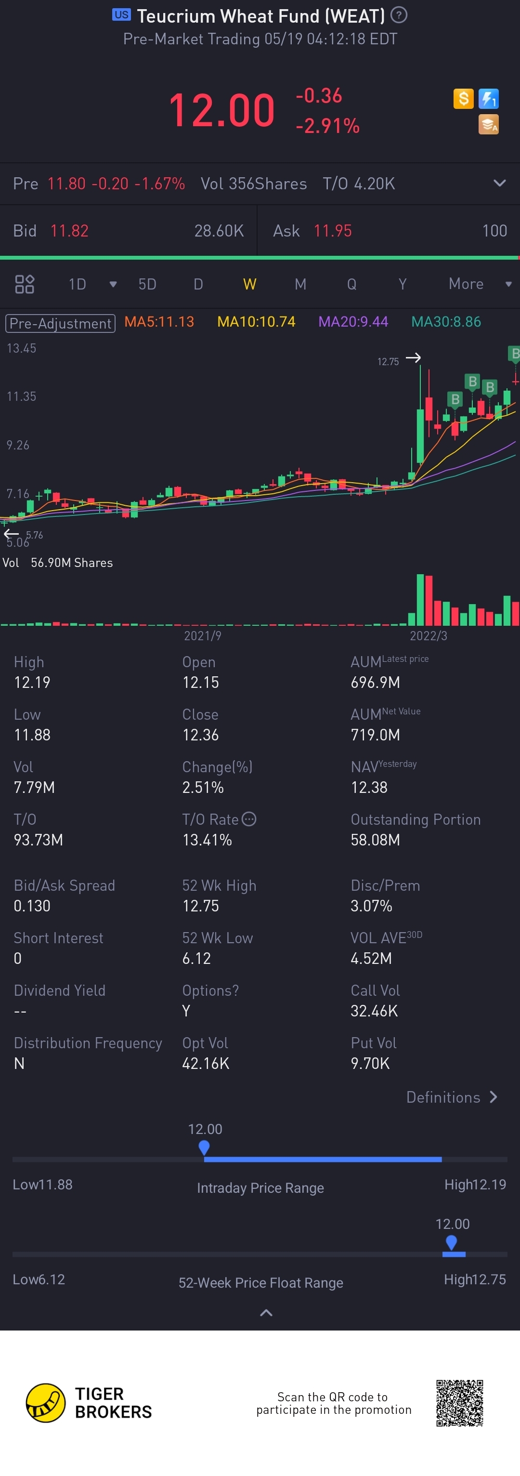Tap the T/O Rate 13.41% value
Screen dimensions: 520x1476
pos(207,840)
